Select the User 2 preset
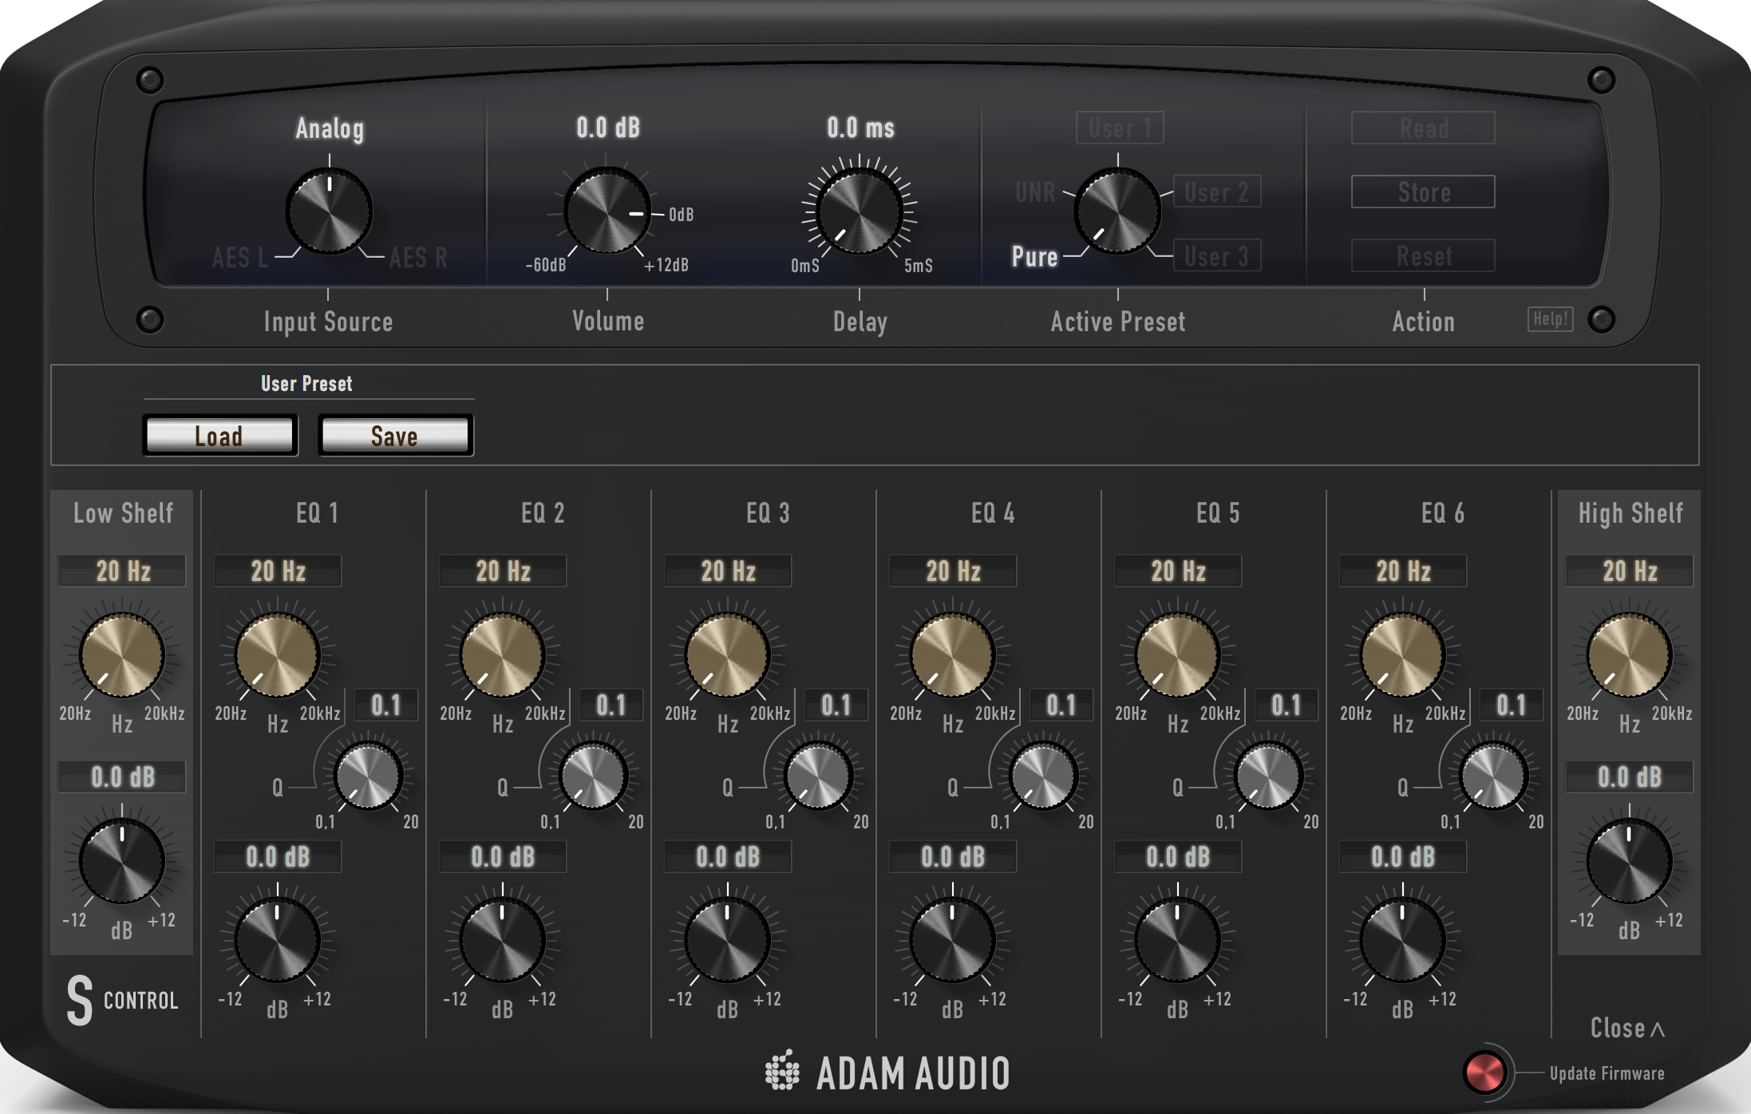This screenshot has width=1751, height=1114. pyautogui.click(x=1215, y=192)
